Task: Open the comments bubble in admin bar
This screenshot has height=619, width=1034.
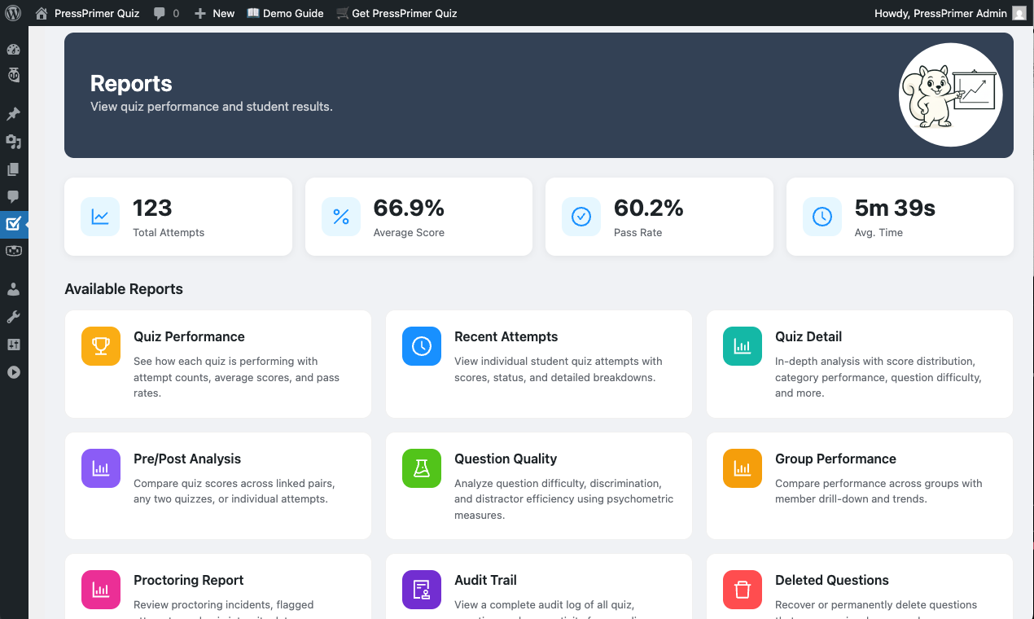Action: (160, 14)
